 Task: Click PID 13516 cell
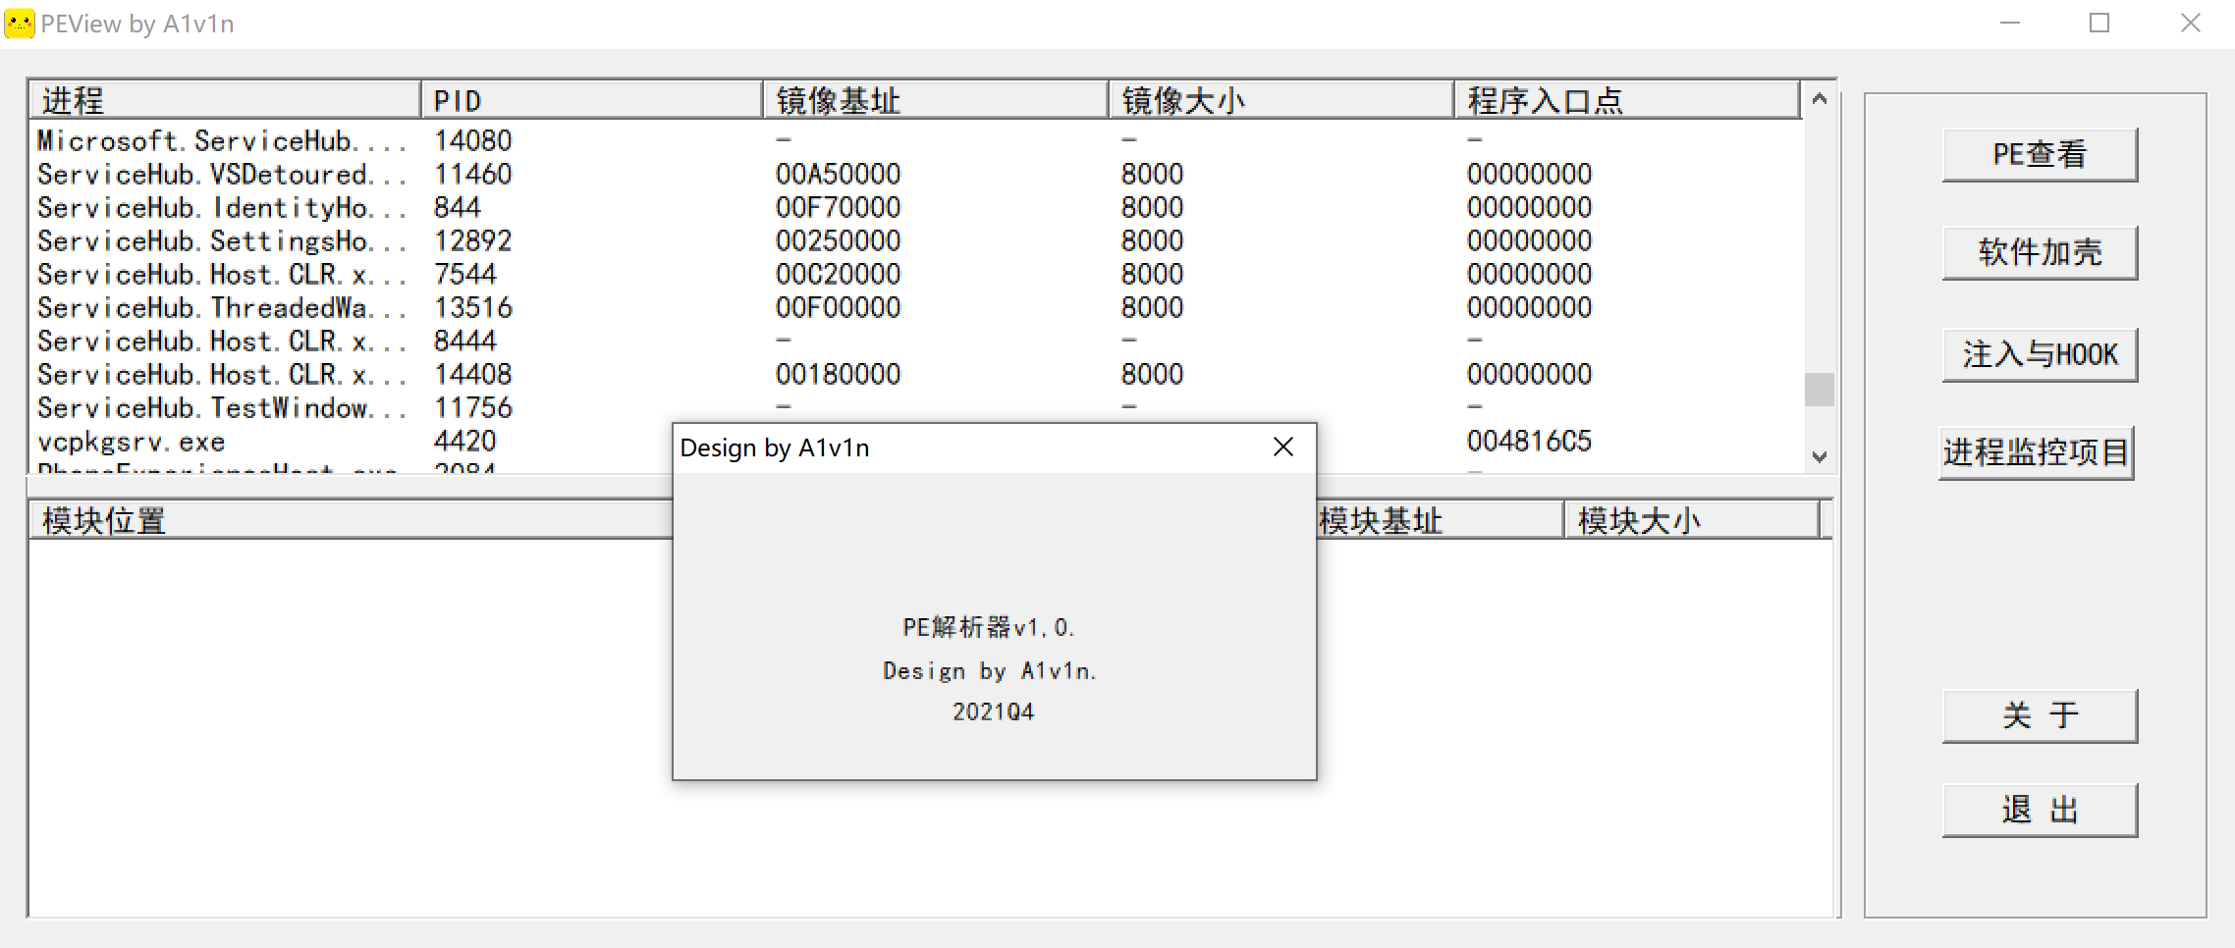(472, 308)
